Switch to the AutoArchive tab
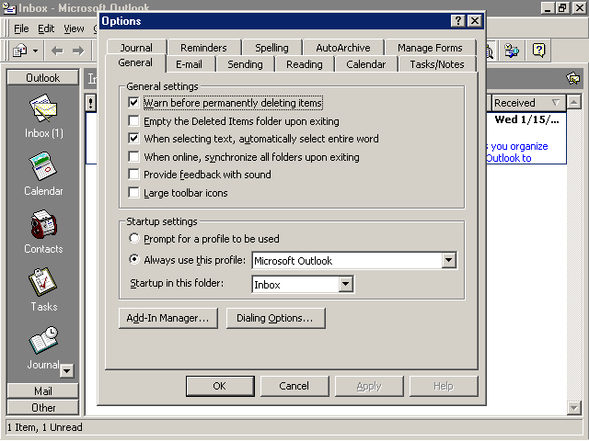 [343, 48]
